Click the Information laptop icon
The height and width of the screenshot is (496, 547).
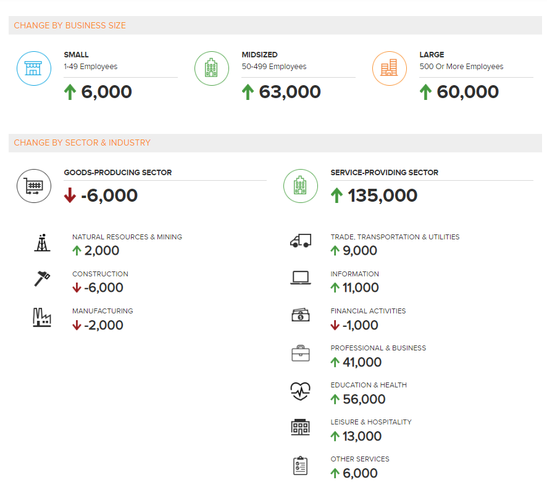click(x=300, y=279)
